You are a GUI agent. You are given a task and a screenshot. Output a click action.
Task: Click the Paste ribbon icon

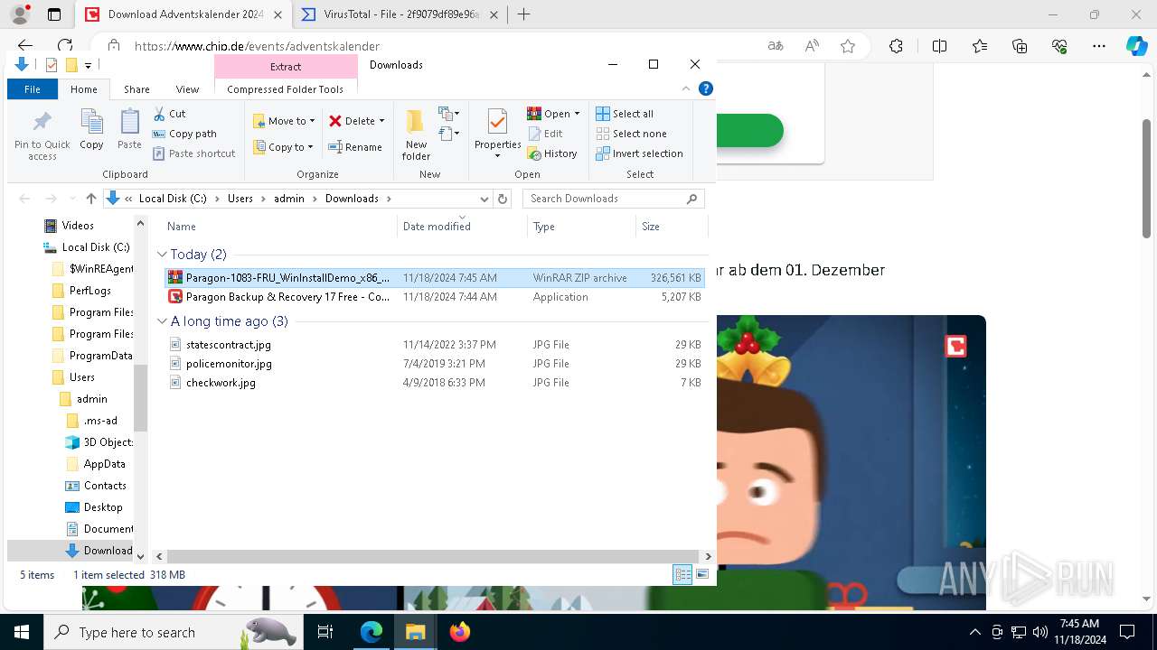(x=129, y=121)
